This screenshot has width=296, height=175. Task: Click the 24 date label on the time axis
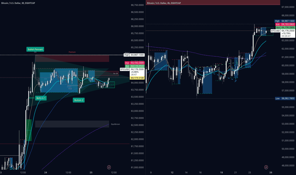46,172
